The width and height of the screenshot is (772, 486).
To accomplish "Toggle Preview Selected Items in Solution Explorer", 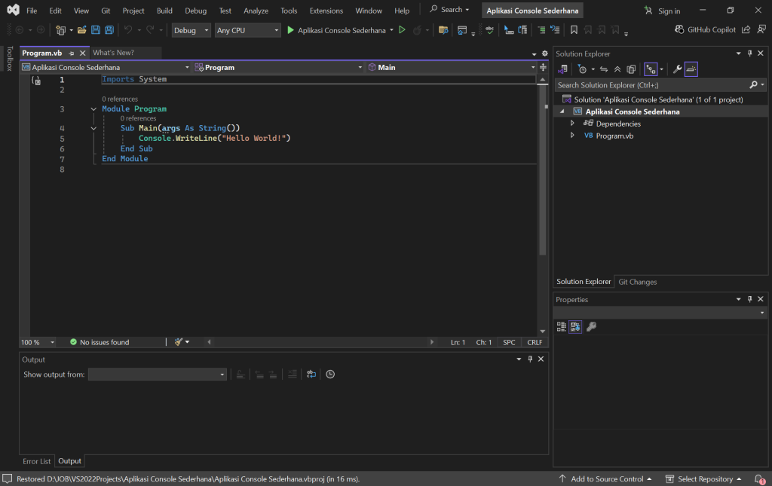I will [691, 69].
